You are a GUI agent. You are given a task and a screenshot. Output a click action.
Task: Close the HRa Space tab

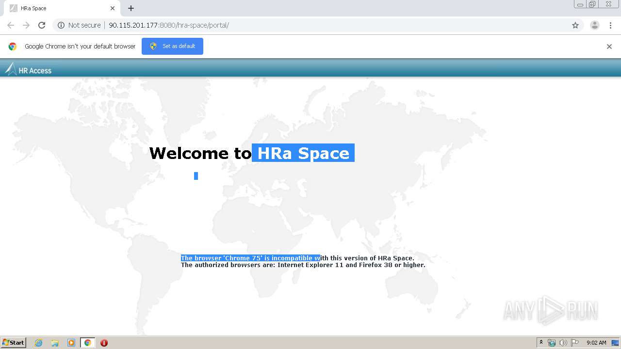pyautogui.click(x=113, y=8)
